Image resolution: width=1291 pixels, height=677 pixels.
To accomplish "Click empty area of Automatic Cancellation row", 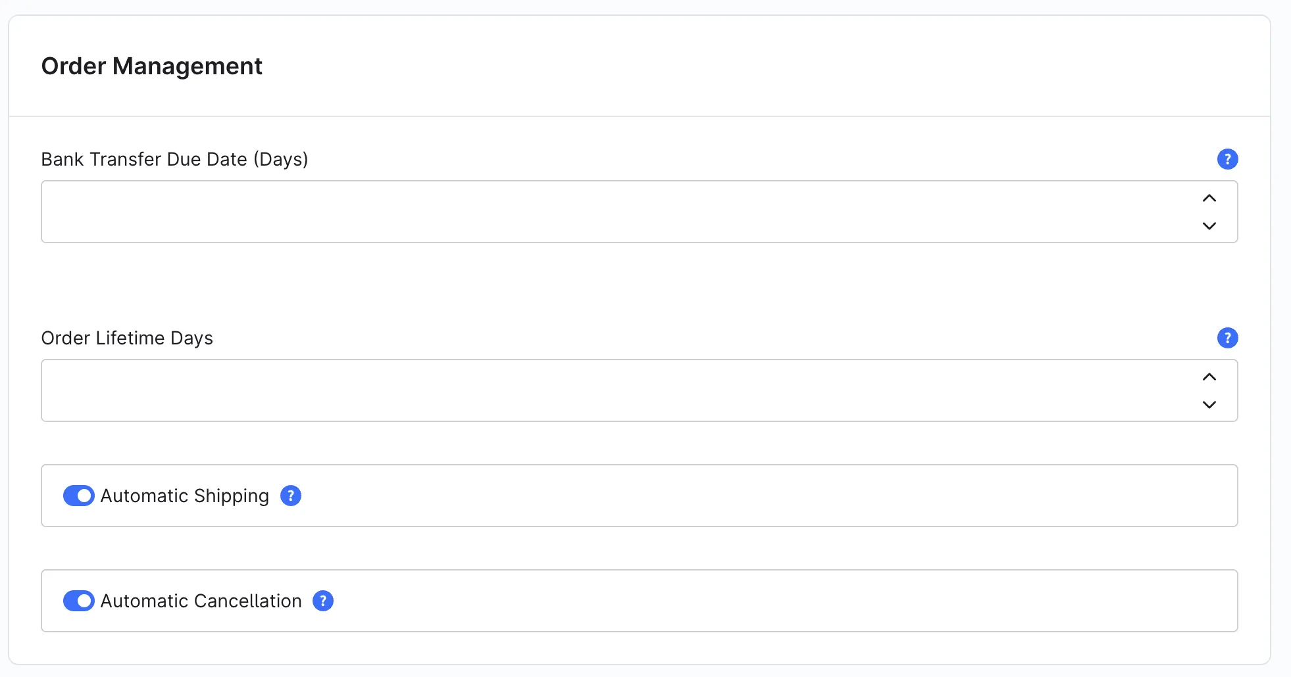I will click(783, 601).
